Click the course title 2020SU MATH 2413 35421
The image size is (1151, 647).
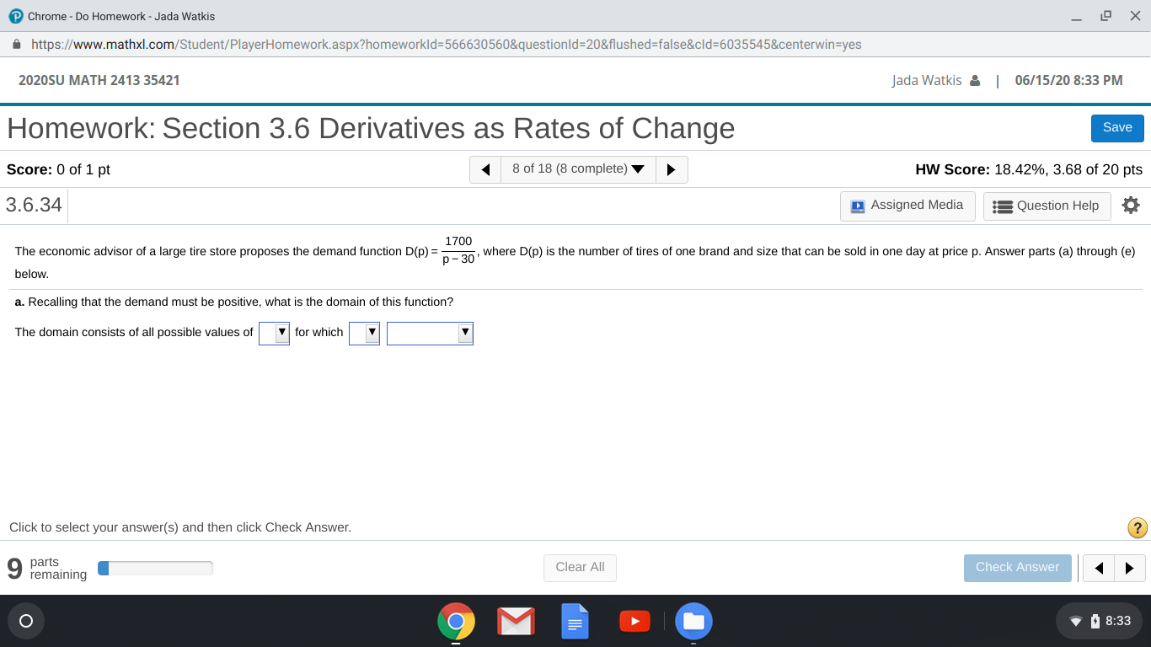click(99, 81)
